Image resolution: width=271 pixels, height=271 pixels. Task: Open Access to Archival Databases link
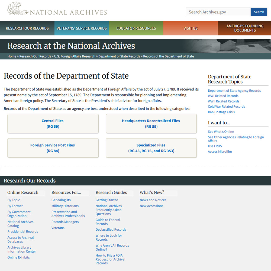pos(21,240)
